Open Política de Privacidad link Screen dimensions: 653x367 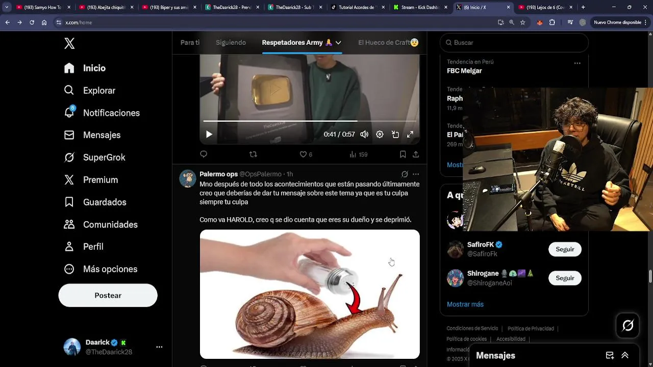(x=531, y=329)
